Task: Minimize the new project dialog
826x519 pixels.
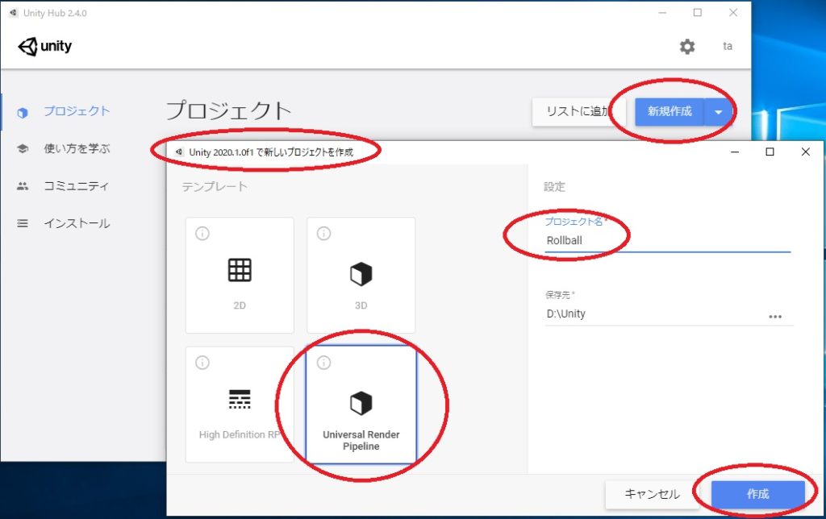Action: [x=735, y=152]
